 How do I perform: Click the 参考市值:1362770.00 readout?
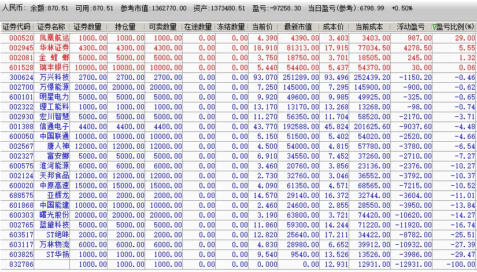[x=153, y=8]
